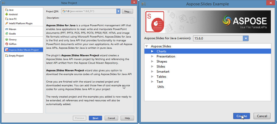Expand the Presentation examples node
This screenshot has width=277, height=124.
pos(152,56)
